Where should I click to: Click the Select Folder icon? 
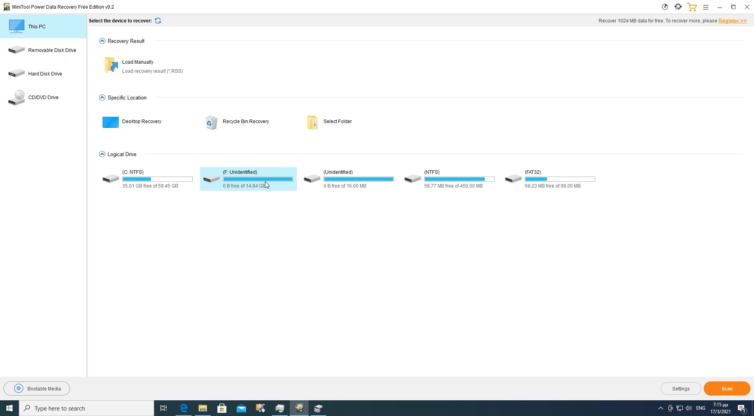point(312,122)
